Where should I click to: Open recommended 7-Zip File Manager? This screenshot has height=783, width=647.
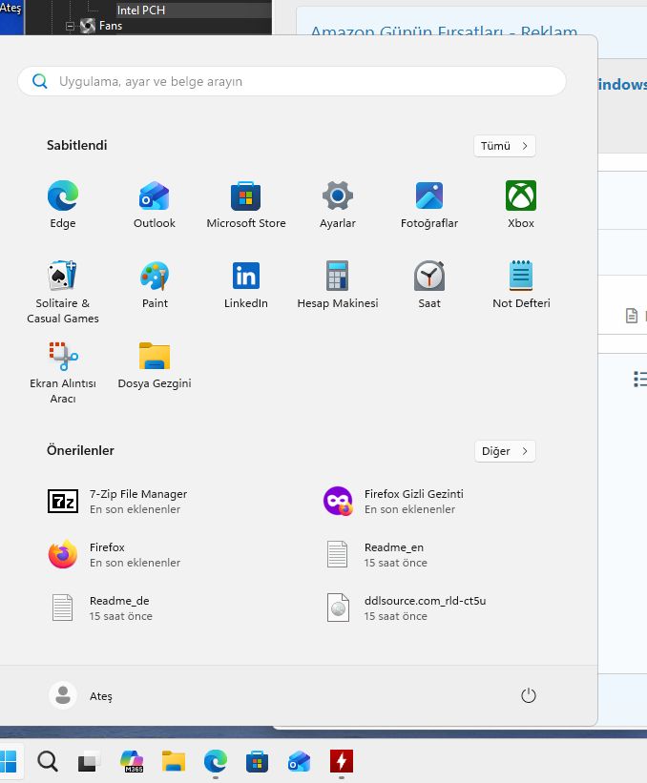(x=118, y=502)
